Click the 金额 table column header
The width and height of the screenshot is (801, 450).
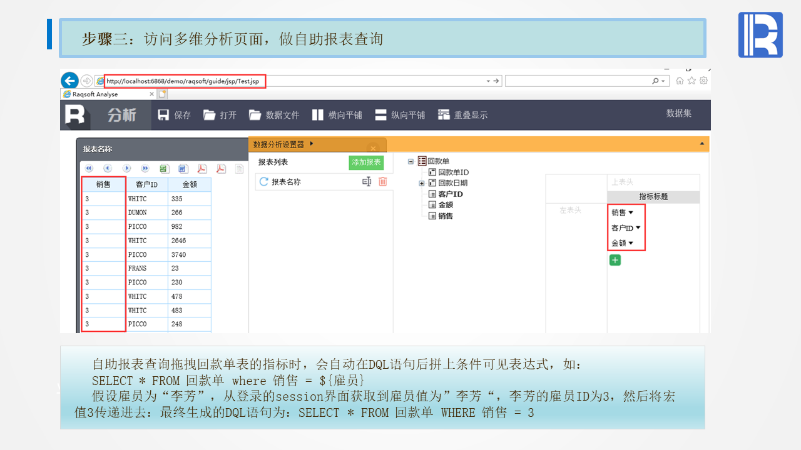point(190,184)
